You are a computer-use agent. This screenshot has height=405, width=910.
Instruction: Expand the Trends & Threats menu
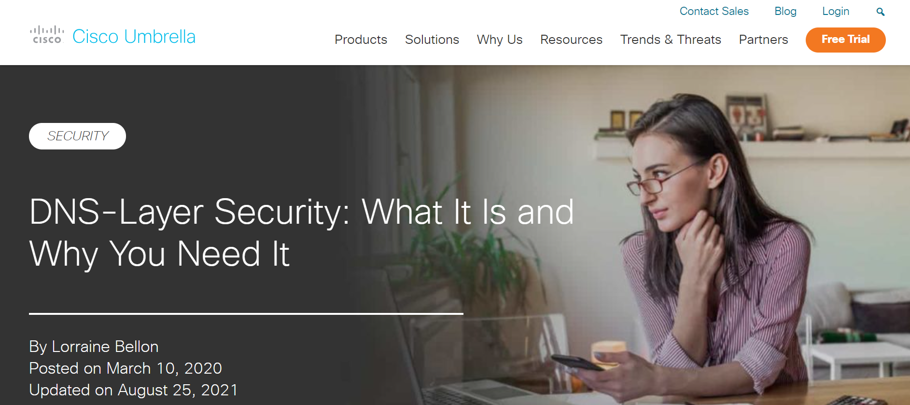pyautogui.click(x=671, y=40)
